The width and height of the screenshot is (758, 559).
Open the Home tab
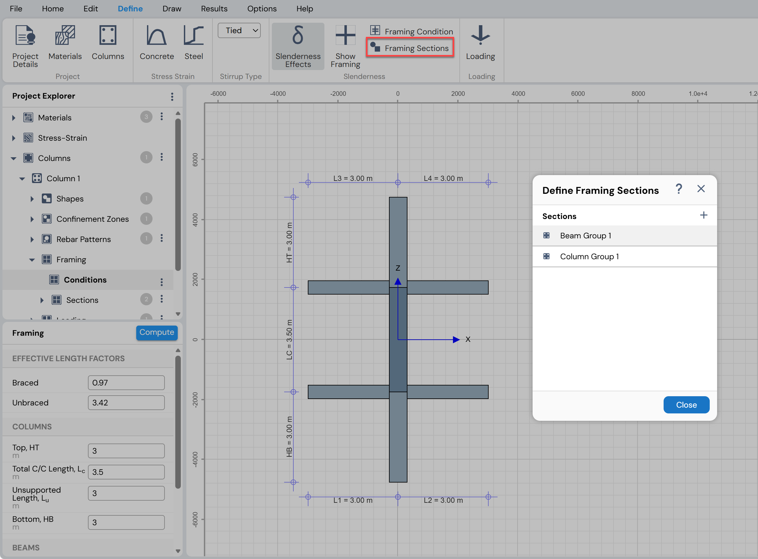click(x=53, y=9)
